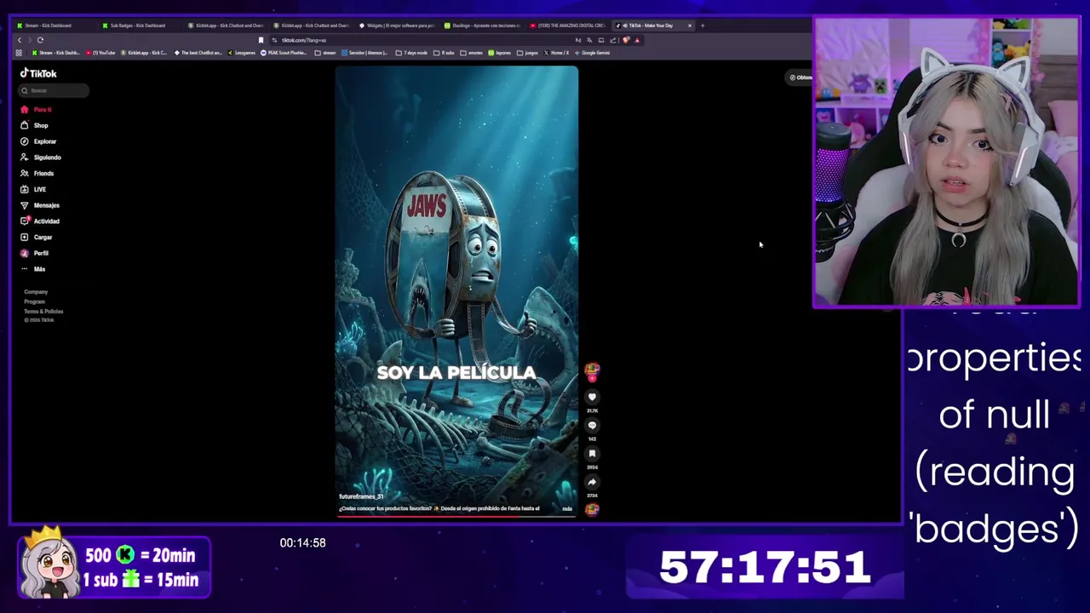This screenshot has height=613, width=1090.
Task: Go to Explorar in sidebar
Action: pyautogui.click(x=38, y=141)
